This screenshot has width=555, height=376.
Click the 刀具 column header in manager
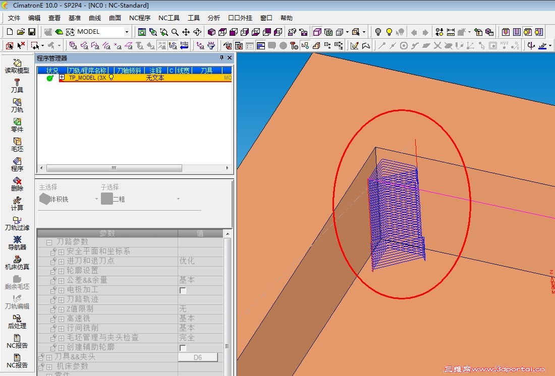point(207,71)
